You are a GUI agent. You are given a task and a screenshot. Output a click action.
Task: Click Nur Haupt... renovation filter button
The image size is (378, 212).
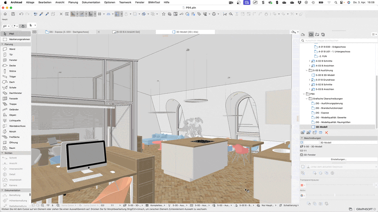coord(267,205)
